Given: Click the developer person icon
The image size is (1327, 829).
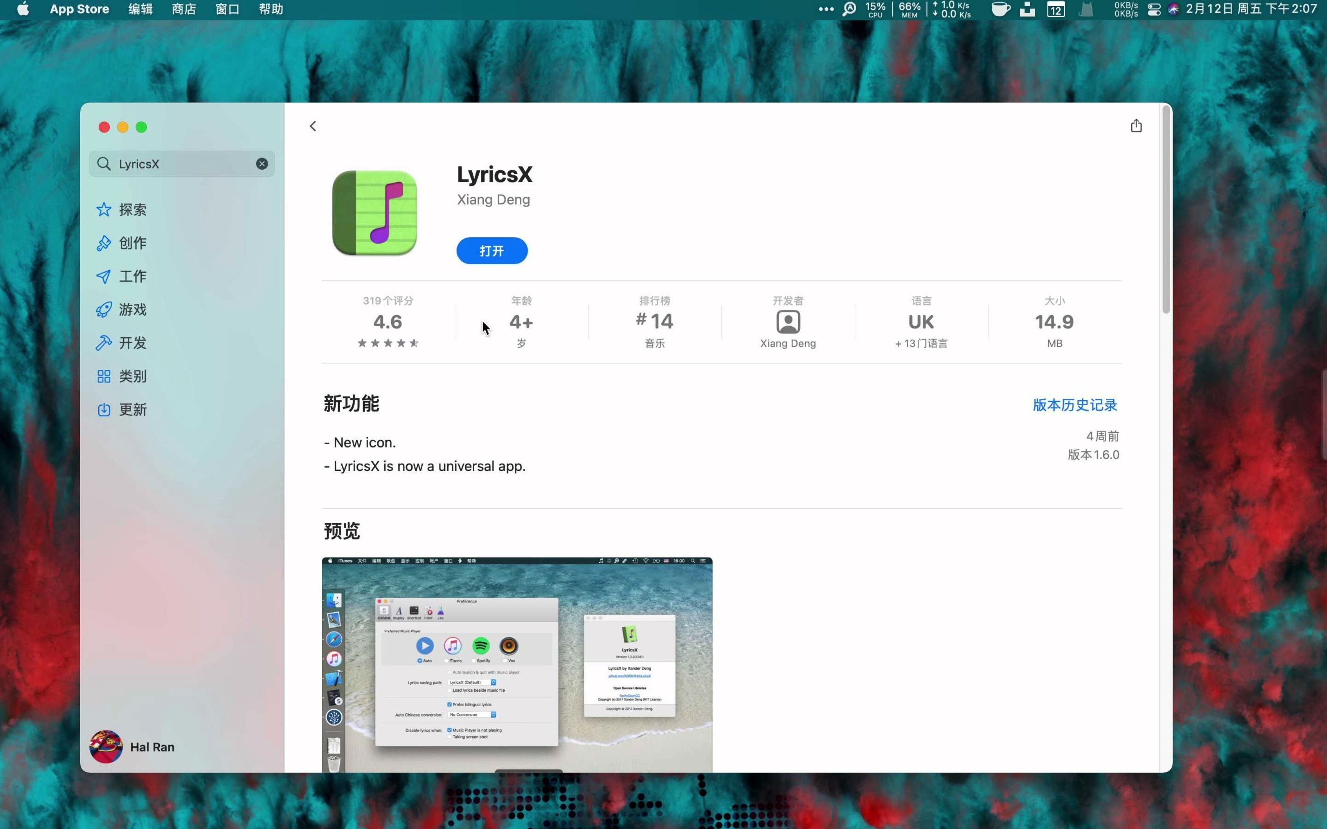Looking at the screenshot, I should coord(788,322).
